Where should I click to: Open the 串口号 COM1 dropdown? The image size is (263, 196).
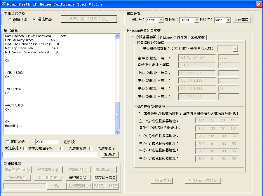161,20
